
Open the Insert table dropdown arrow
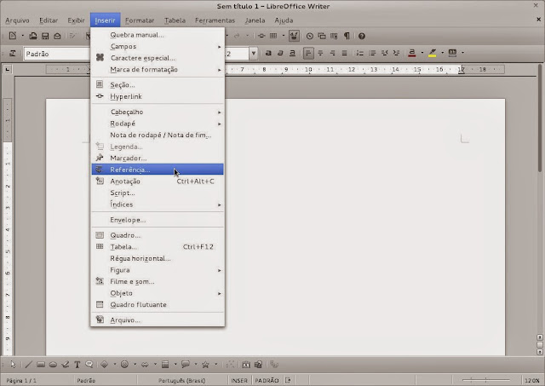(284, 36)
